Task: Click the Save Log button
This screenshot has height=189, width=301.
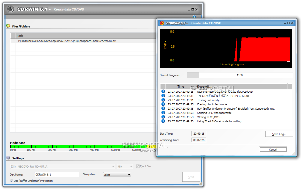Action: click(279, 134)
